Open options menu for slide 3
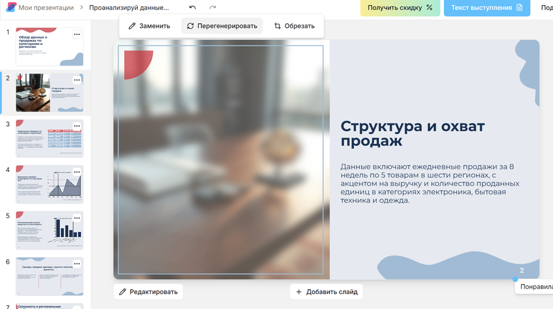 tap(77, 126)
